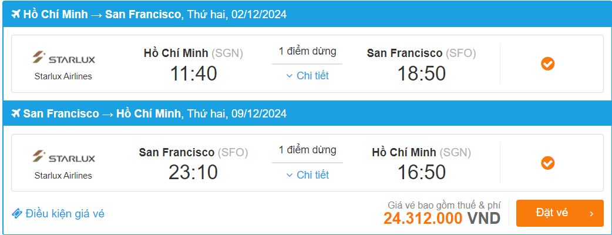612x235 pixels.
Task: Click the outbound flight's 1 điểm dừng label
Action: 307,51
